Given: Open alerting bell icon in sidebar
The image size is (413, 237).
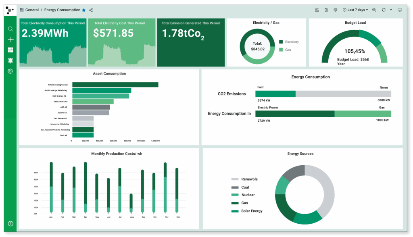Looking at the screenshot, I should tap(10, 60).
